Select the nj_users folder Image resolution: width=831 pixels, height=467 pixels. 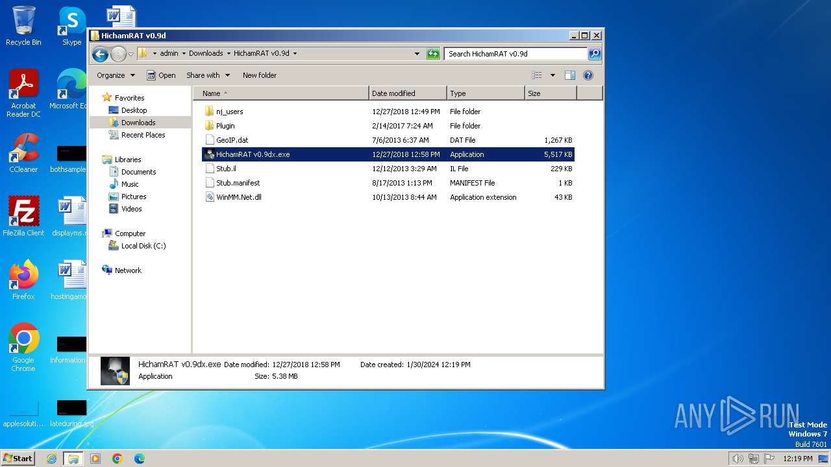tap(388, 112)
